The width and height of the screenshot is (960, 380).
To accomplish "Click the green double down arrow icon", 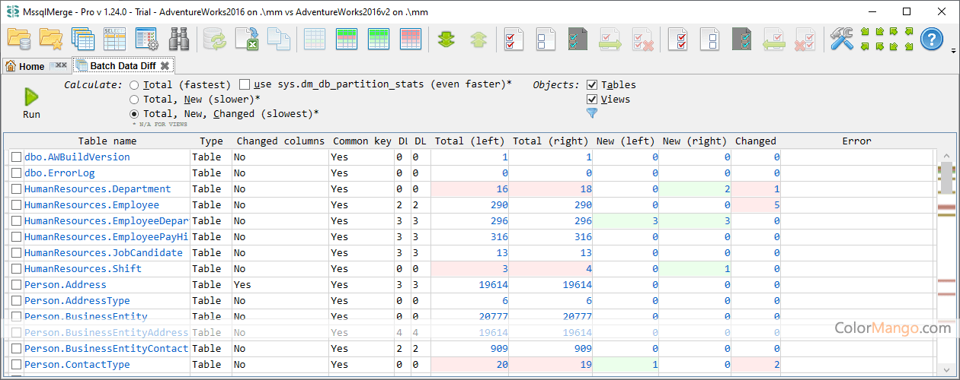I will (446, 39).
